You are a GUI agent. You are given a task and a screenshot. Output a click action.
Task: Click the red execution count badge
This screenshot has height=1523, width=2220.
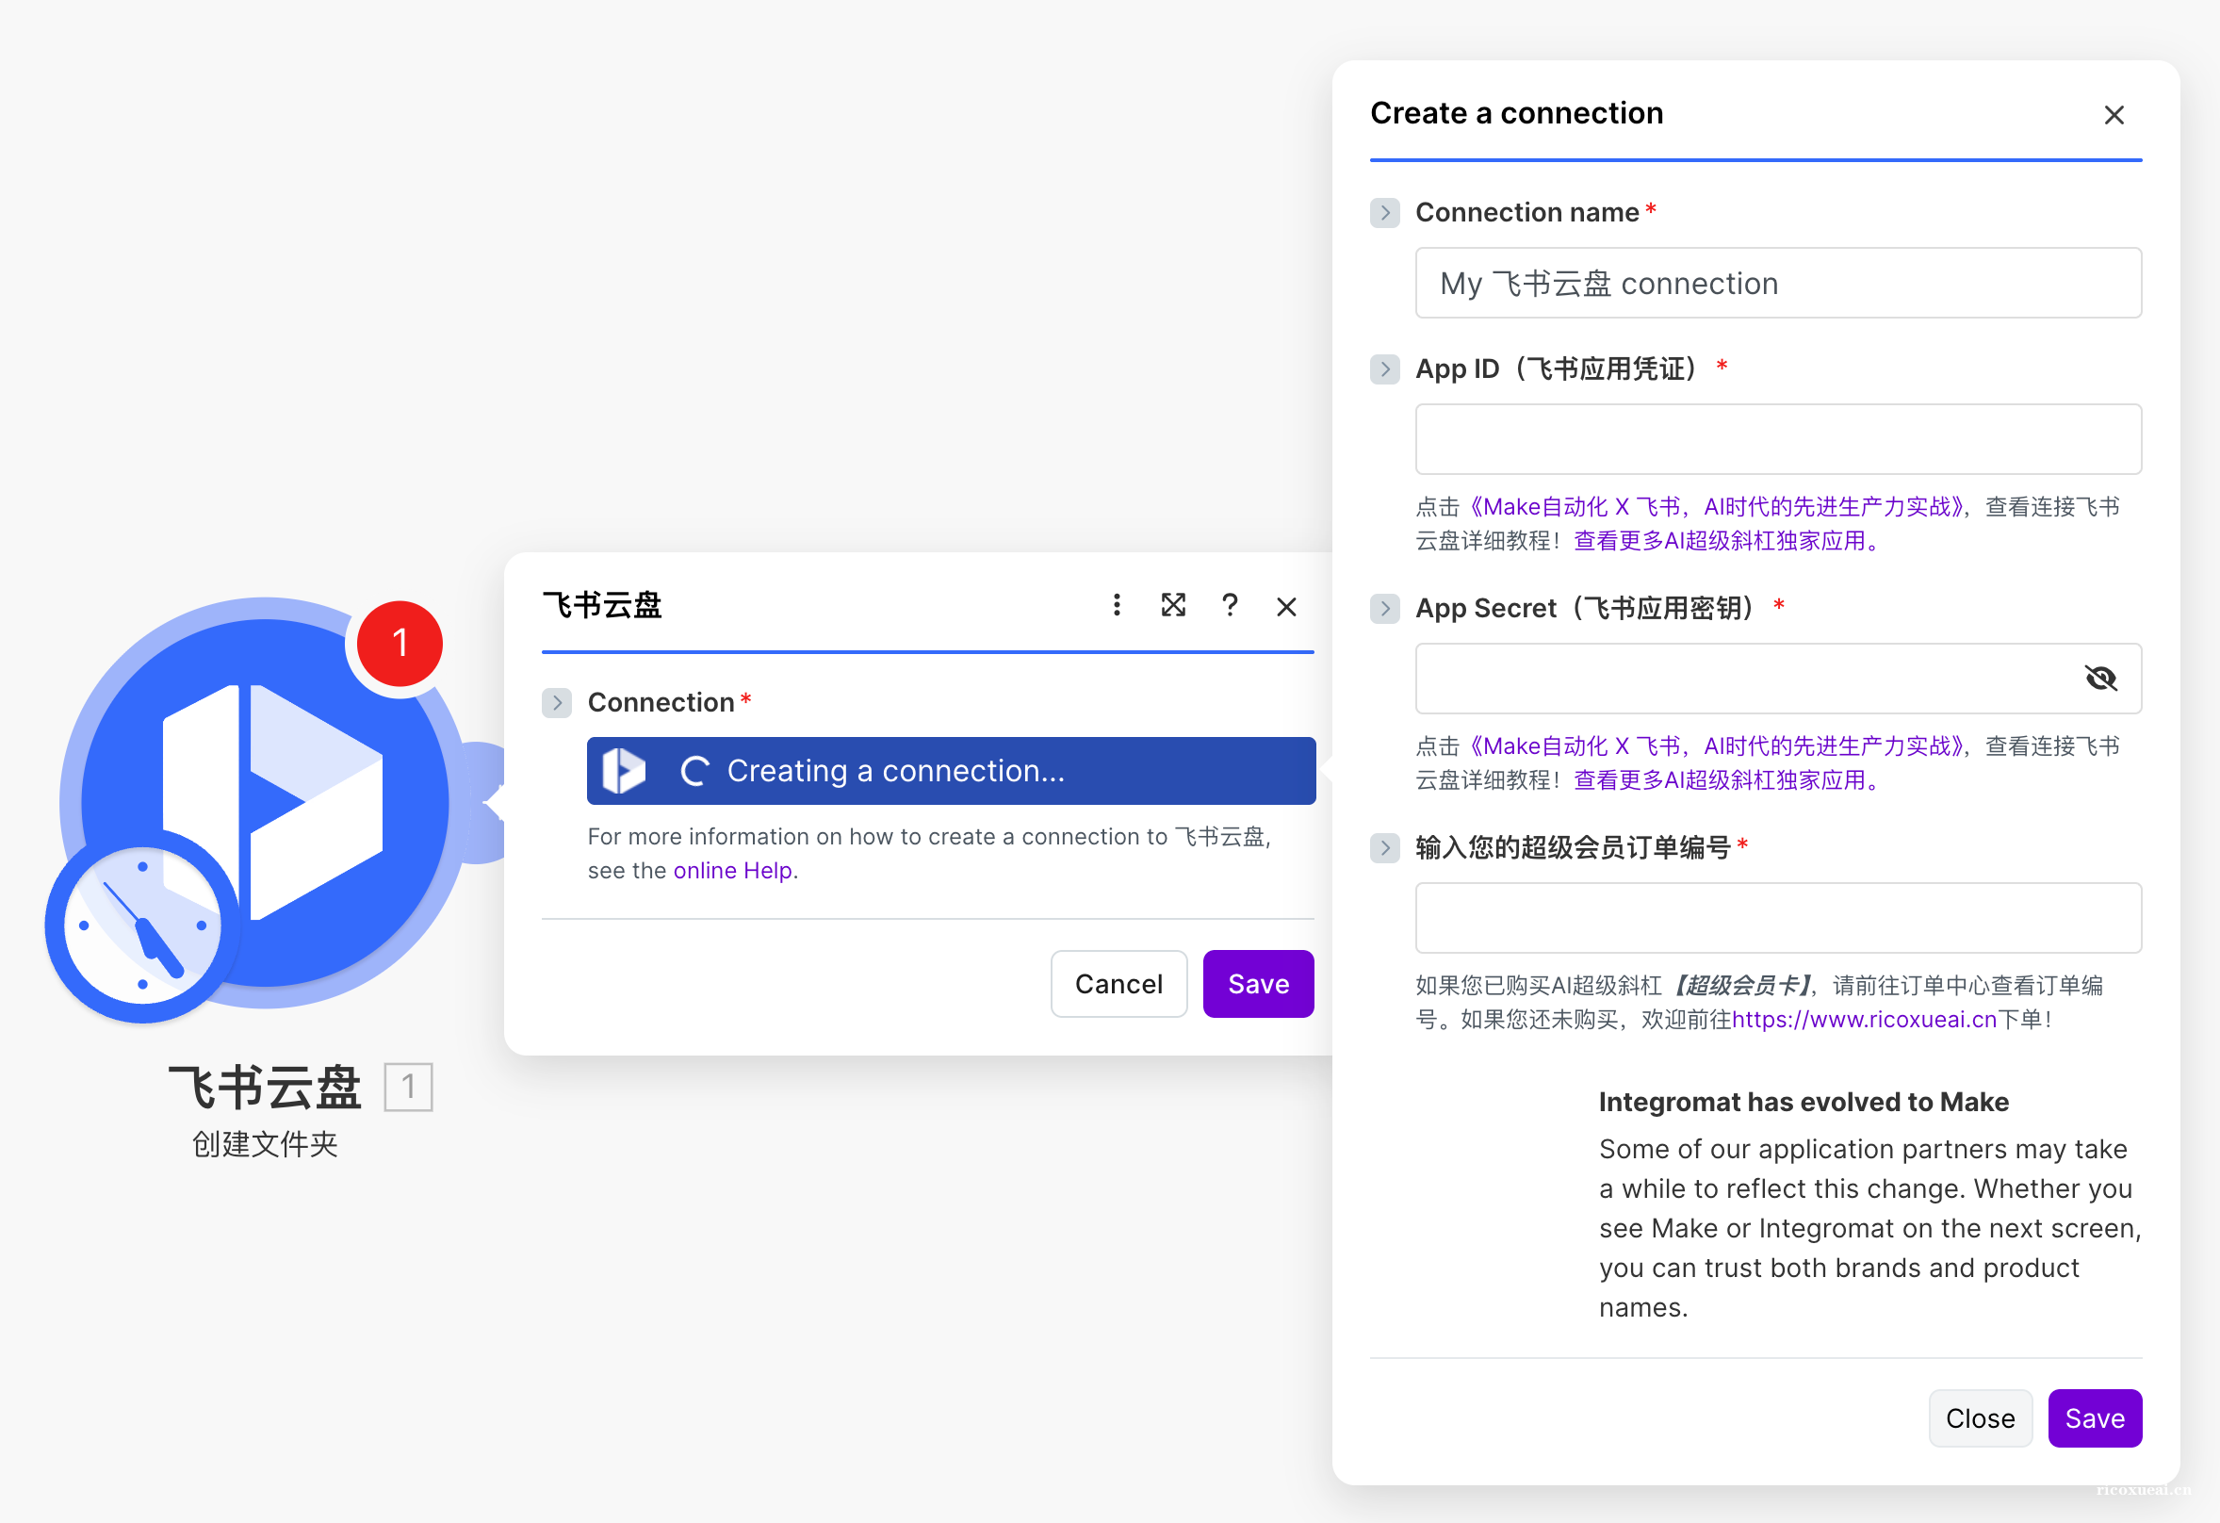coord(399,642)
